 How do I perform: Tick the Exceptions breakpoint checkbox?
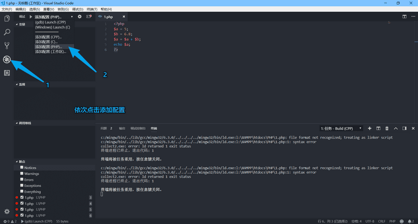[x=22, y=185]
